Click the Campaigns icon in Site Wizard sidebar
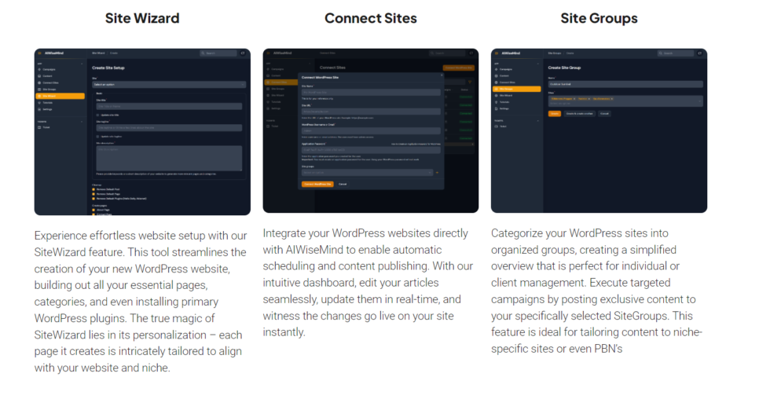770x399 pixels. pos(39,69)
